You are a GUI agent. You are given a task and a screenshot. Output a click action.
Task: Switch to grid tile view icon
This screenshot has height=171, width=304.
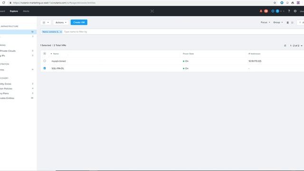point(292,22)
